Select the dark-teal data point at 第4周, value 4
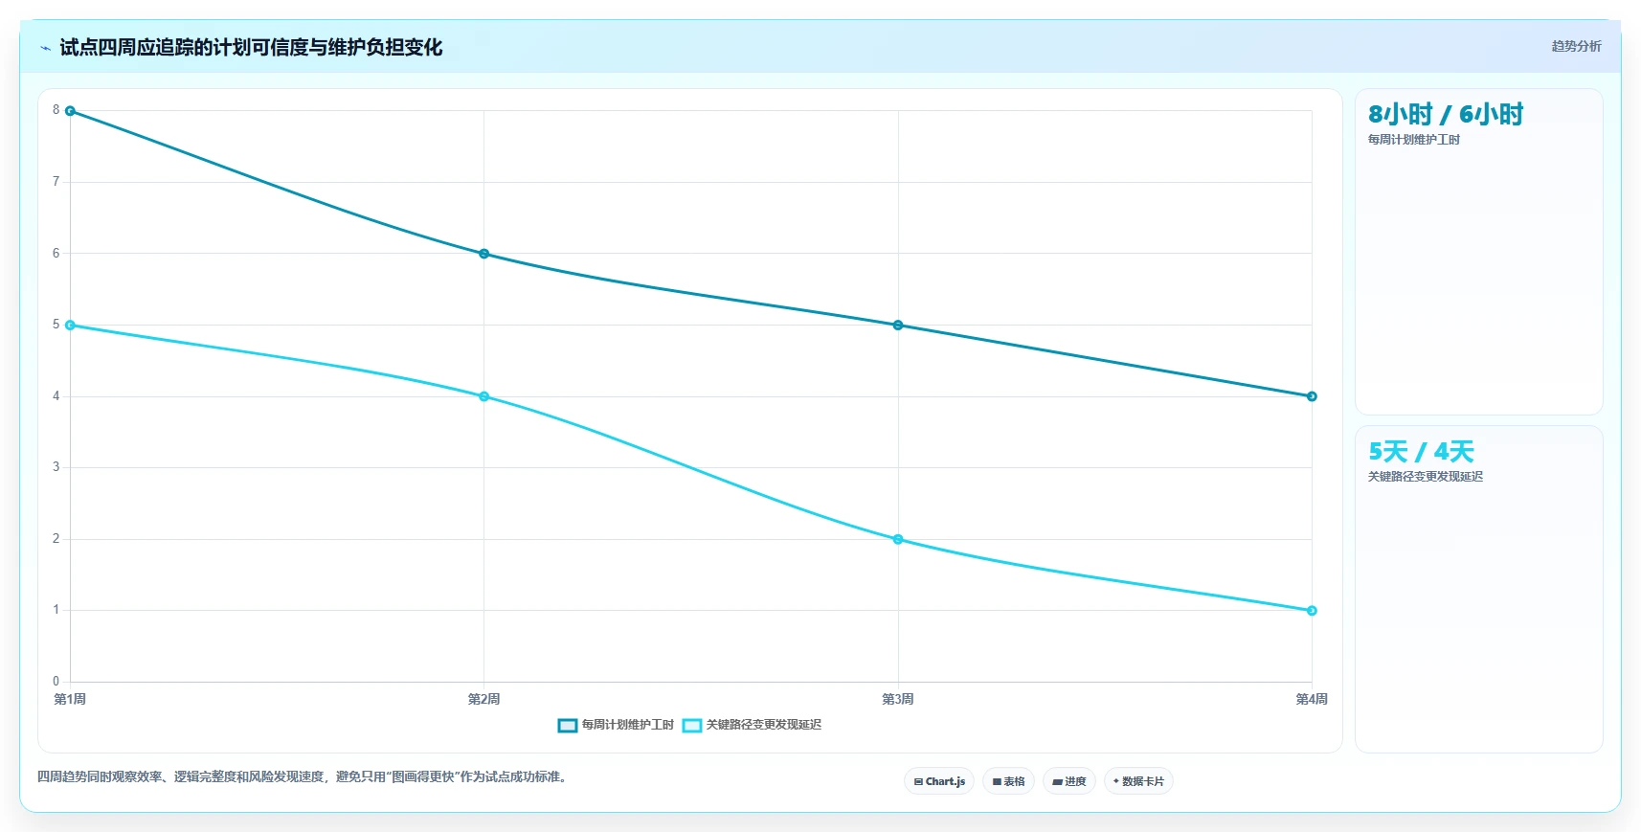Image resolution: width=1641 pixels, height=832 pixels. tap(1312, 396)
